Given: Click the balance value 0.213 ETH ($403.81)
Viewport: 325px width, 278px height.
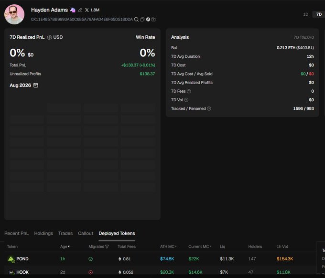Looking at the screenshot, I should (x=295, y=48).
